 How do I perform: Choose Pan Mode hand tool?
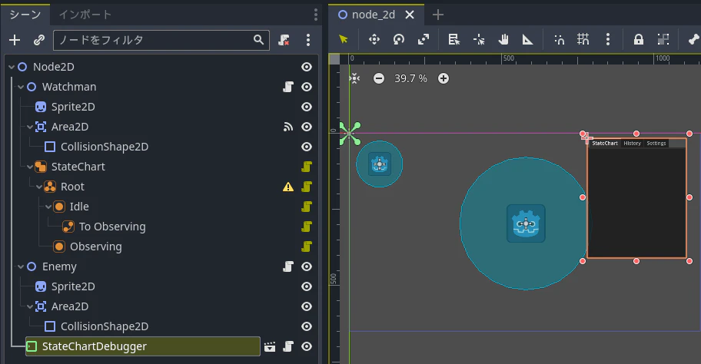coord(503,39)
